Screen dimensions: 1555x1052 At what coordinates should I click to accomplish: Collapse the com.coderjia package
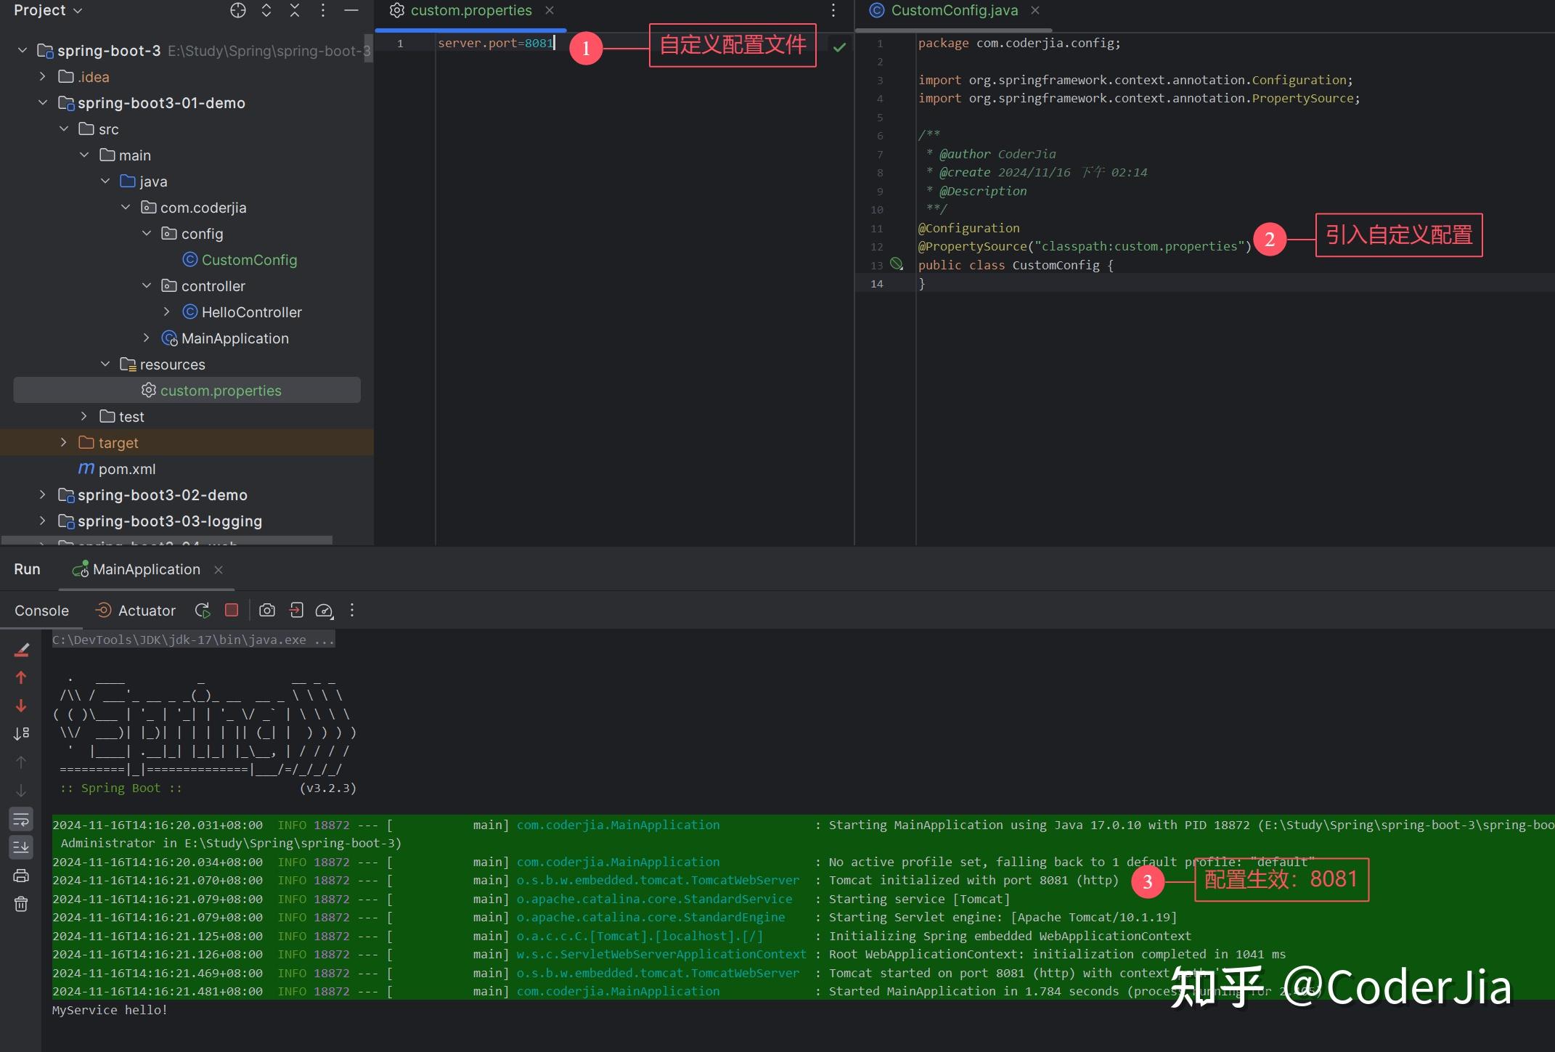click(126, 207)
